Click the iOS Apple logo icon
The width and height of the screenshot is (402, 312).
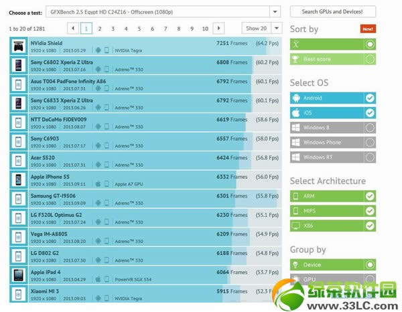click(295, 112)
